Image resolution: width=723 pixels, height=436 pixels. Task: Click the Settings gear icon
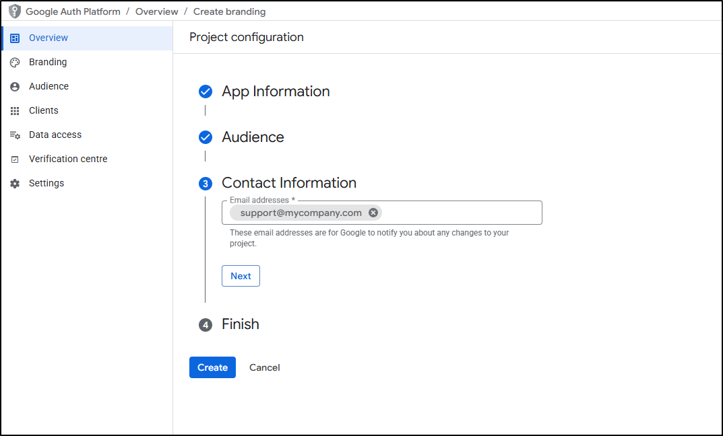(15, 184)
